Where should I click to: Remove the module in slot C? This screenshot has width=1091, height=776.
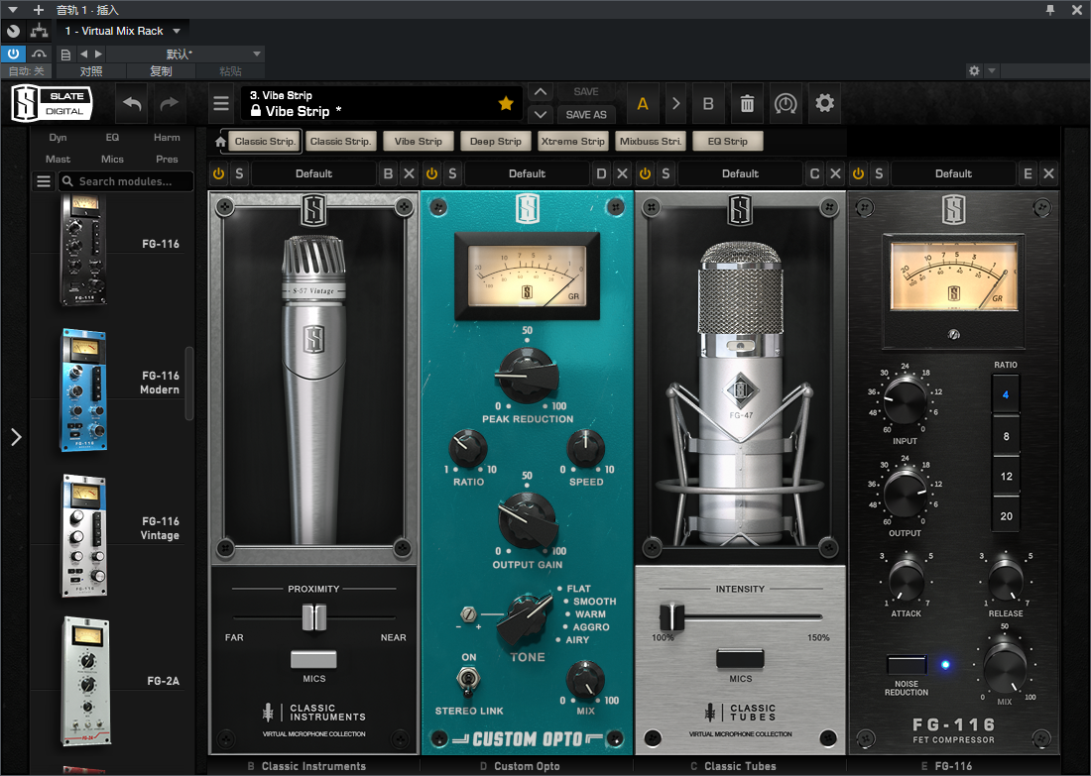coord(836,173)
